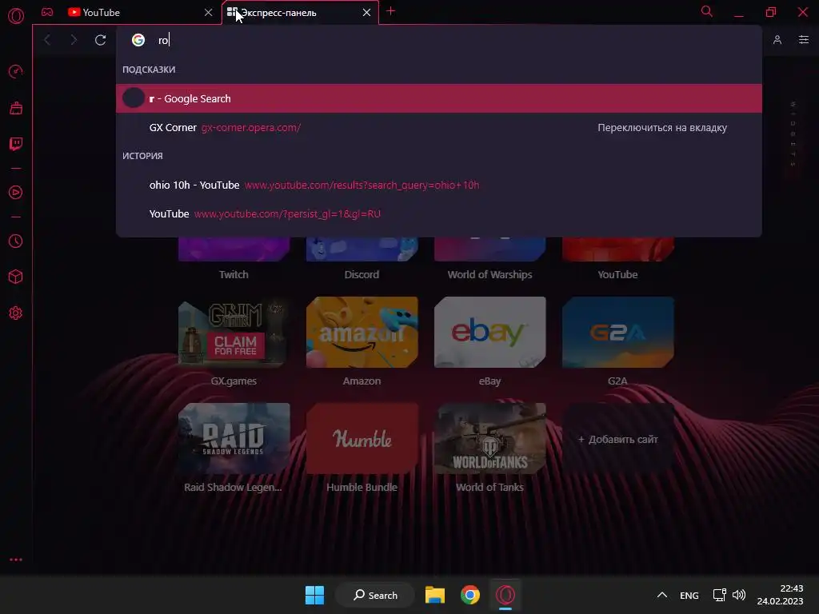Select the GX Corner suggestion

point(439,127)
